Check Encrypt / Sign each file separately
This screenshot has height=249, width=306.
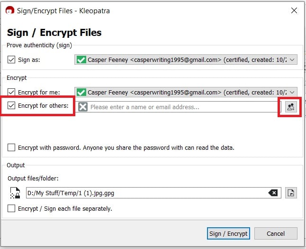tap(11, 208)
